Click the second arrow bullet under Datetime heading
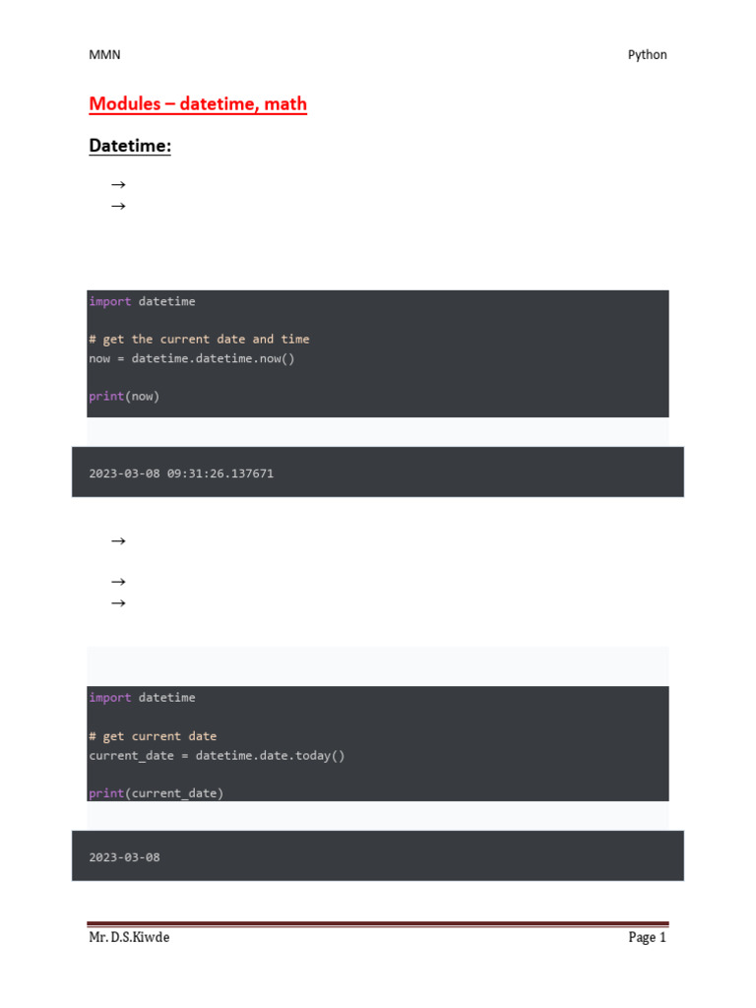 [x=119, y=206]
